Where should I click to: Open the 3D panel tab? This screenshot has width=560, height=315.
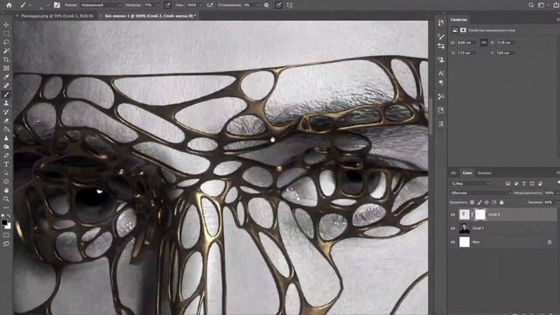pos(453,173)
